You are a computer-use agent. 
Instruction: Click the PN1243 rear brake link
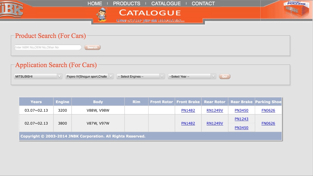241,119
